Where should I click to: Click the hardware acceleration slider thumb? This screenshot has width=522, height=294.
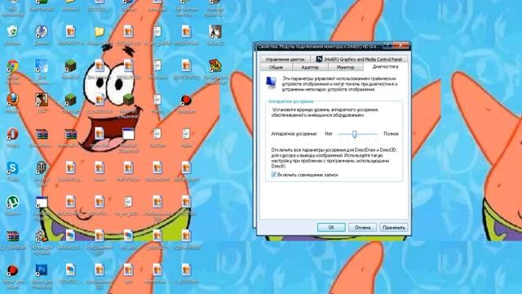355,134
